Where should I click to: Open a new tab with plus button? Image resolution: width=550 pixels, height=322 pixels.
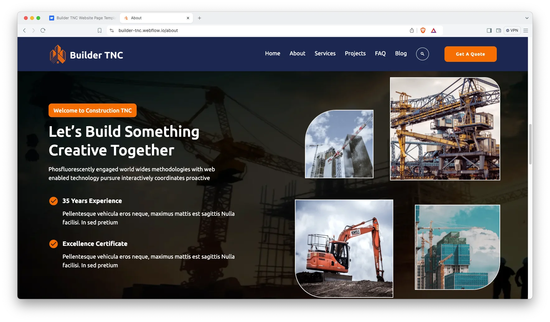(200, 18)
